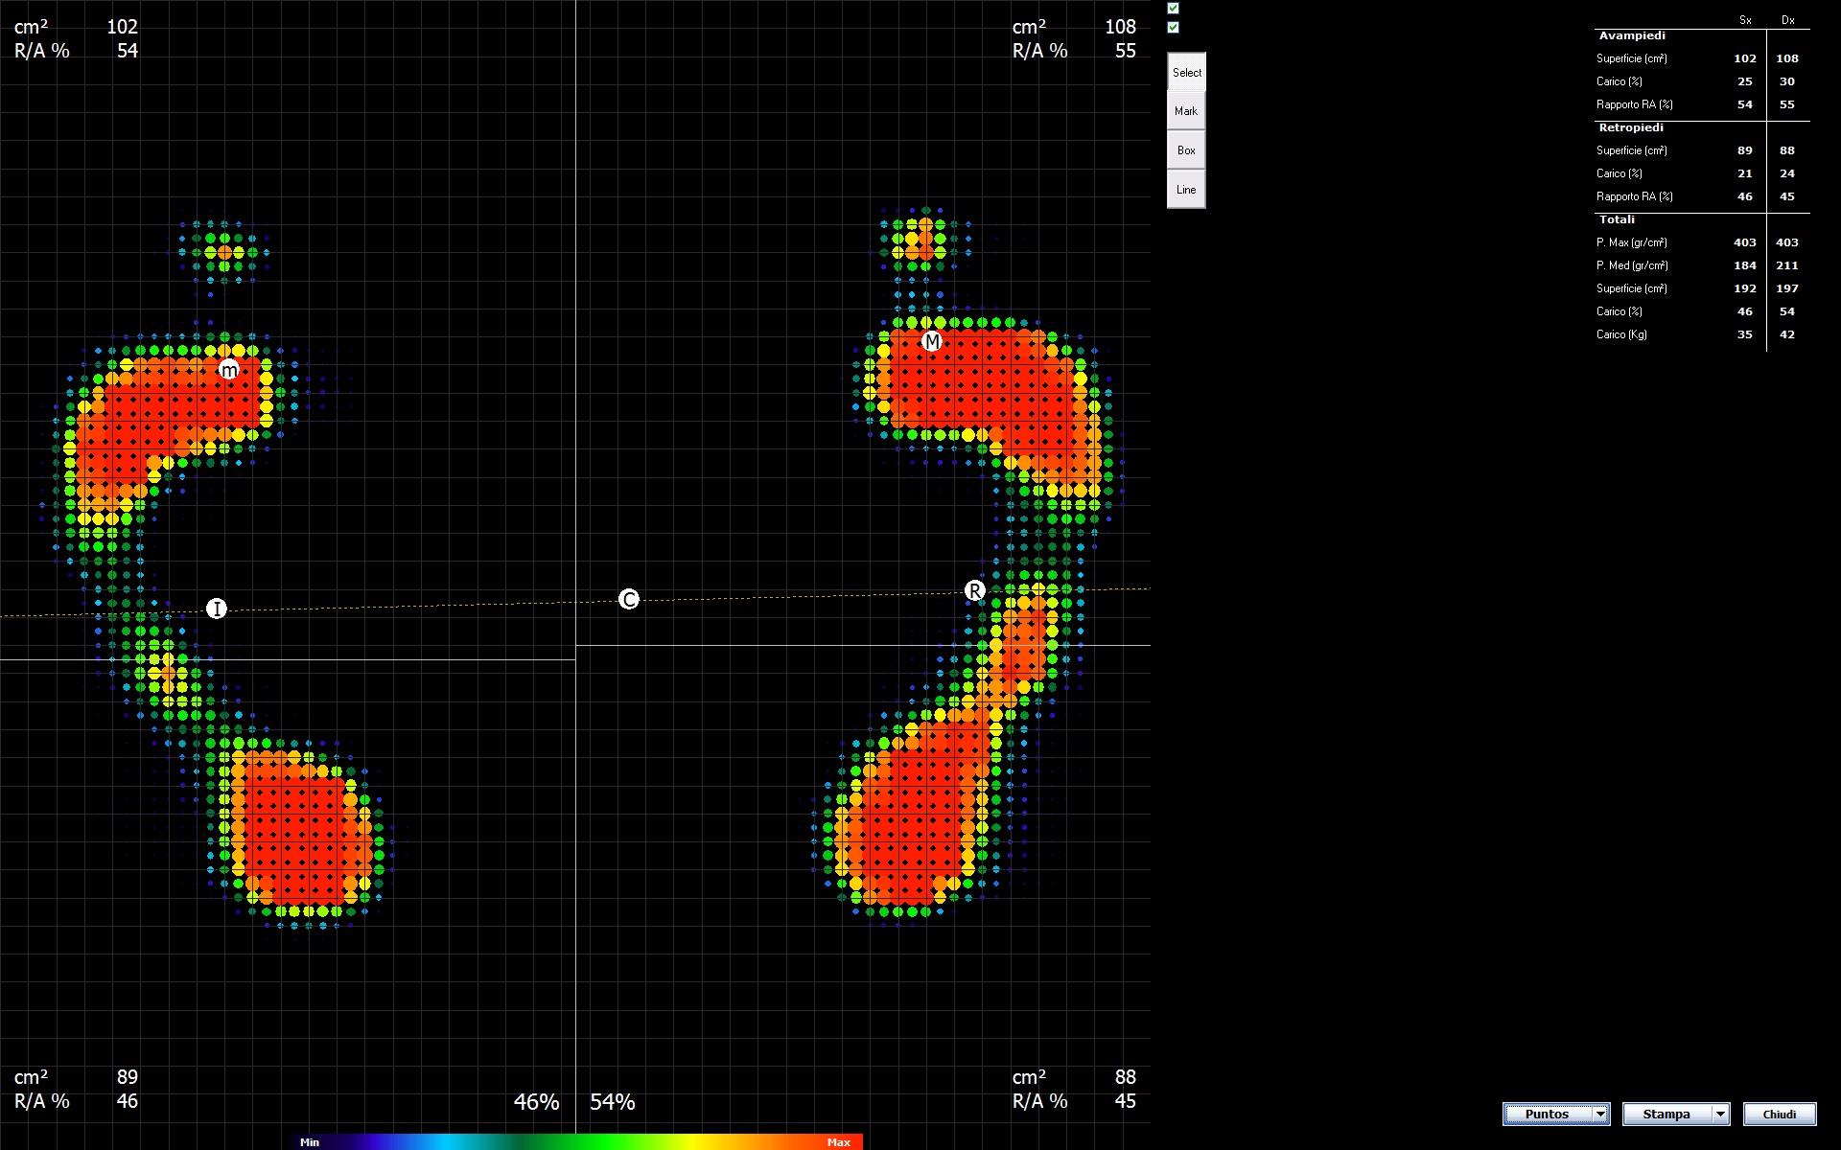The width and height of the screenshot is (1841, 1150).
Task: Open the Puntos dropdown arrow
Action: [1599, 1114]
